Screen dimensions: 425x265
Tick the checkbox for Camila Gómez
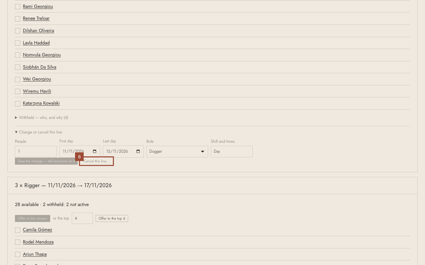[x=18, y=230]
